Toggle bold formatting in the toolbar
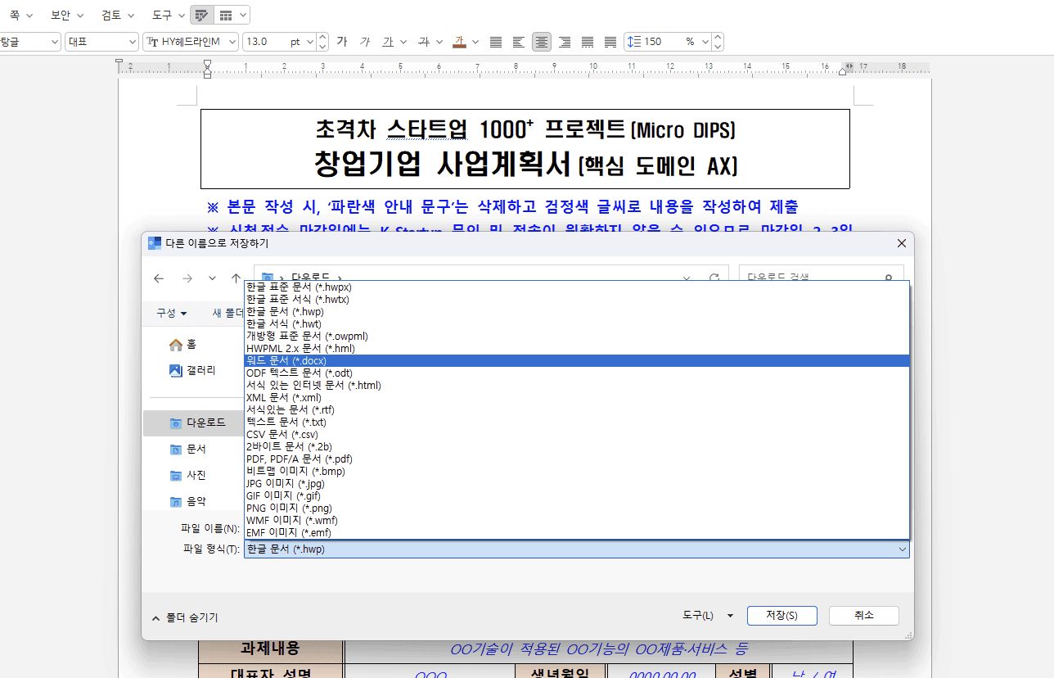Viewport: 1054px width, 678px height. 342,42
